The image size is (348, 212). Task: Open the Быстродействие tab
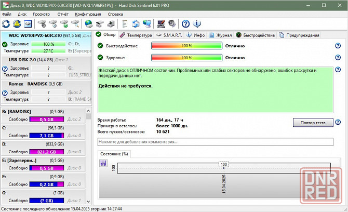[255, 35]
